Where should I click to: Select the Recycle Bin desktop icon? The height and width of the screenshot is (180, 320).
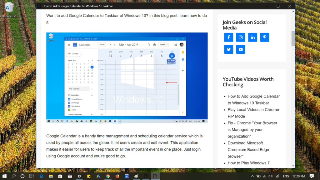tap(9, 10)
